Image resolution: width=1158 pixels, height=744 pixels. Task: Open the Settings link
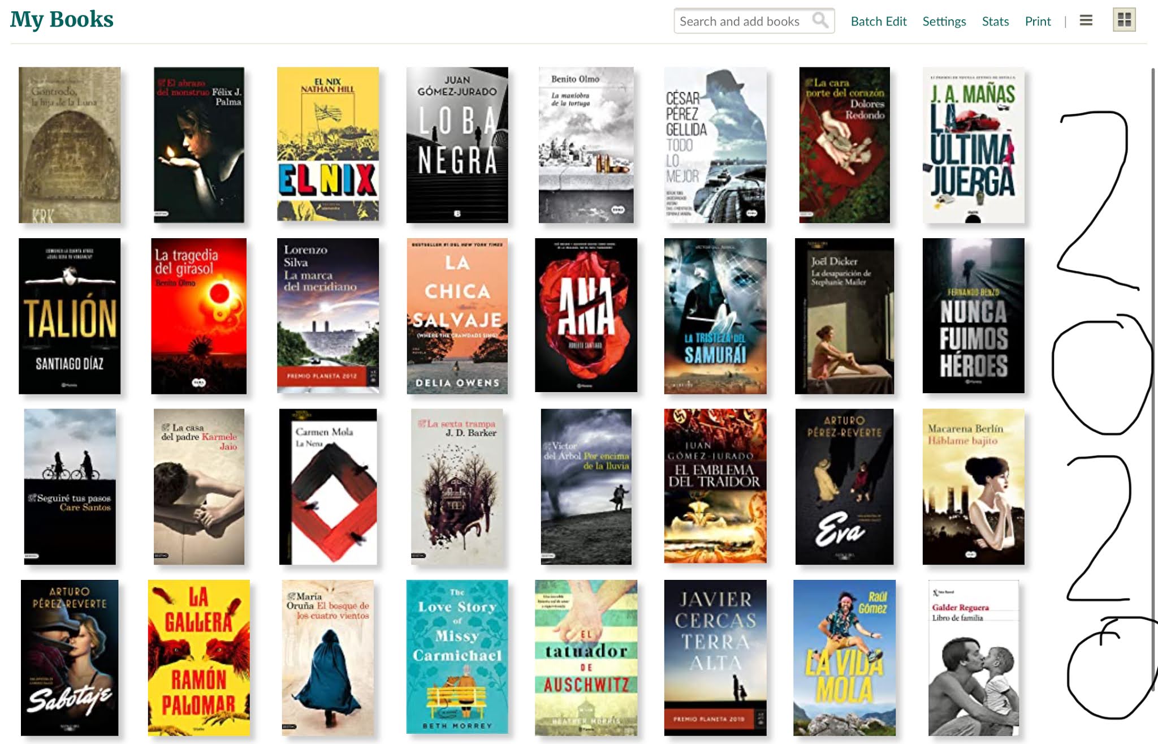pos(944,21)
